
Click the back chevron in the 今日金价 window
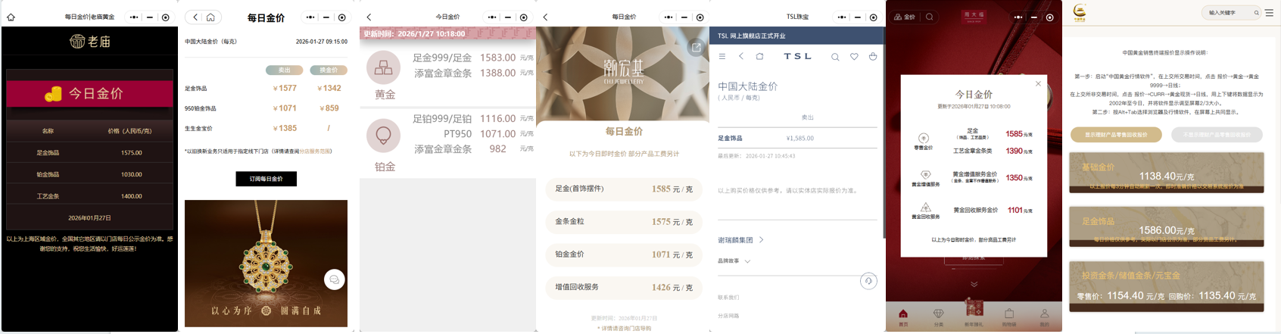click(369, 17)
